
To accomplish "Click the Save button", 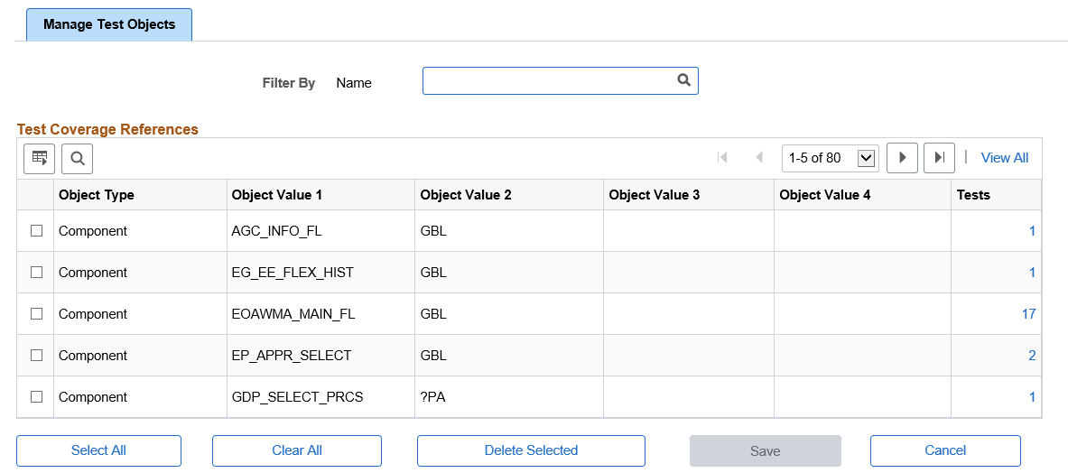I will point(766,450).
